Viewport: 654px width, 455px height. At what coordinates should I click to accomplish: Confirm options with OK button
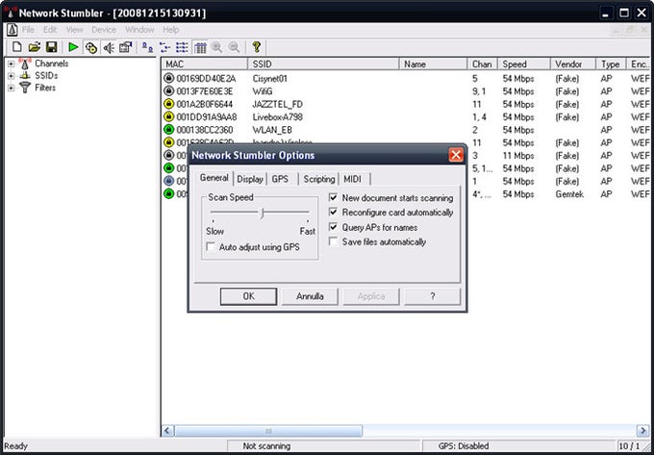pyautogui.click(x=248, y=296)
